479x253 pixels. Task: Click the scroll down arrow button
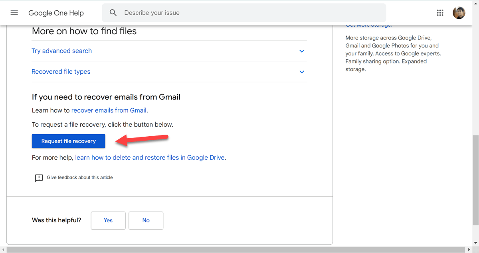pyautogui.click(x=475, y=243)
